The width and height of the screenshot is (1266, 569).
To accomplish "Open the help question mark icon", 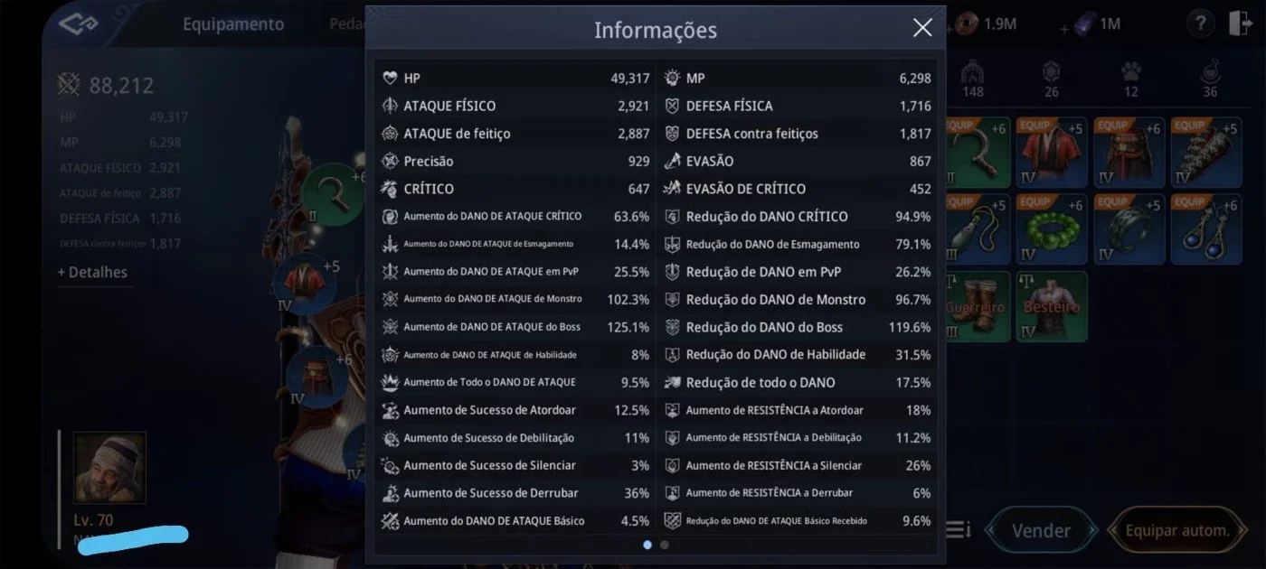I will [1201, 24].
